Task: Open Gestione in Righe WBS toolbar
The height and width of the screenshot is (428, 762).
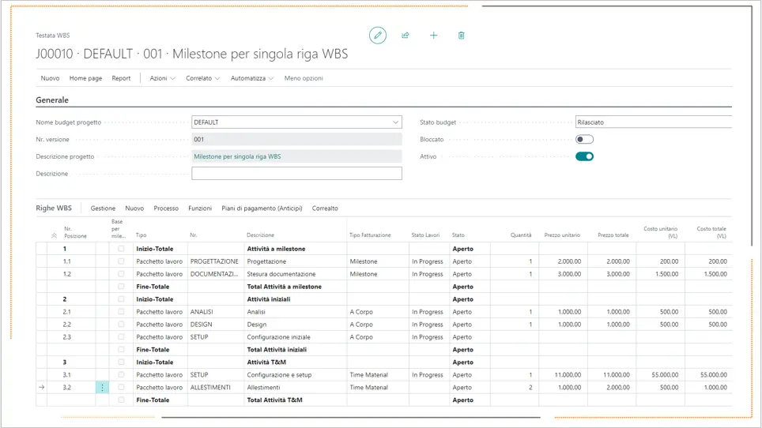Action: click(x=103, y=208)
